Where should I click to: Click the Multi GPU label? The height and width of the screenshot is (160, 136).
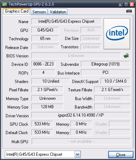[x=20, y=142]
